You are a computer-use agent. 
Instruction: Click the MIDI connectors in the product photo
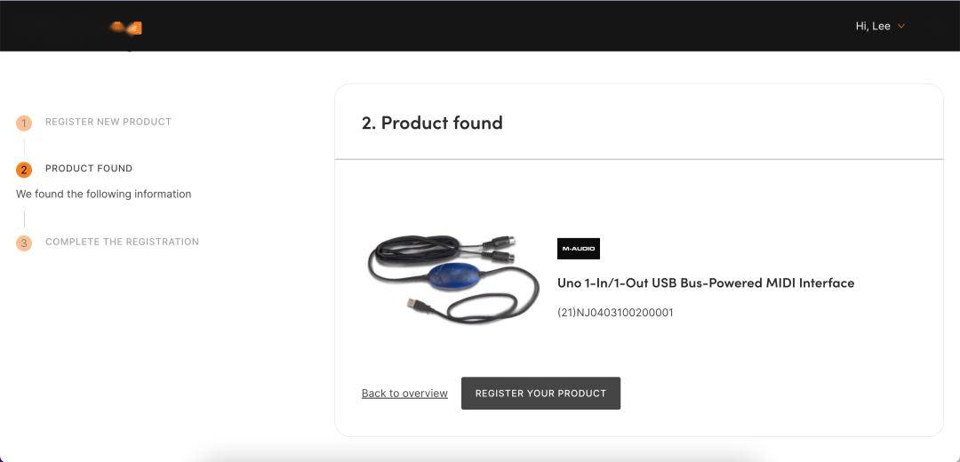point(500,248)
